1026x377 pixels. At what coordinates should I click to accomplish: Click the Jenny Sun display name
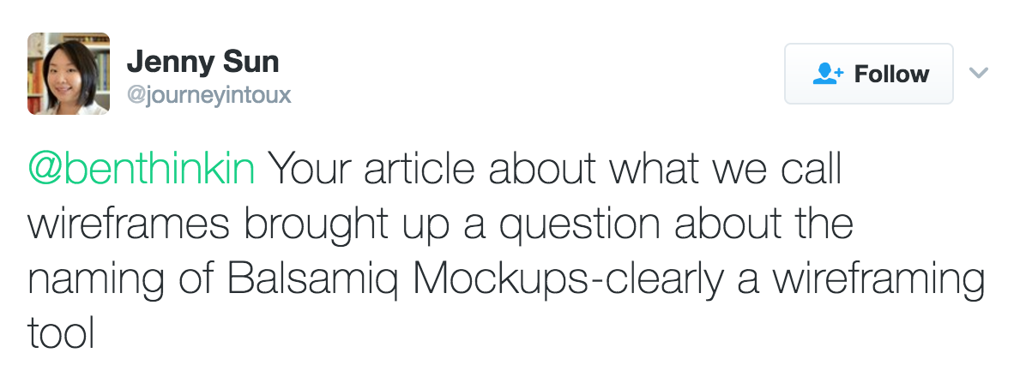point(202,62)
